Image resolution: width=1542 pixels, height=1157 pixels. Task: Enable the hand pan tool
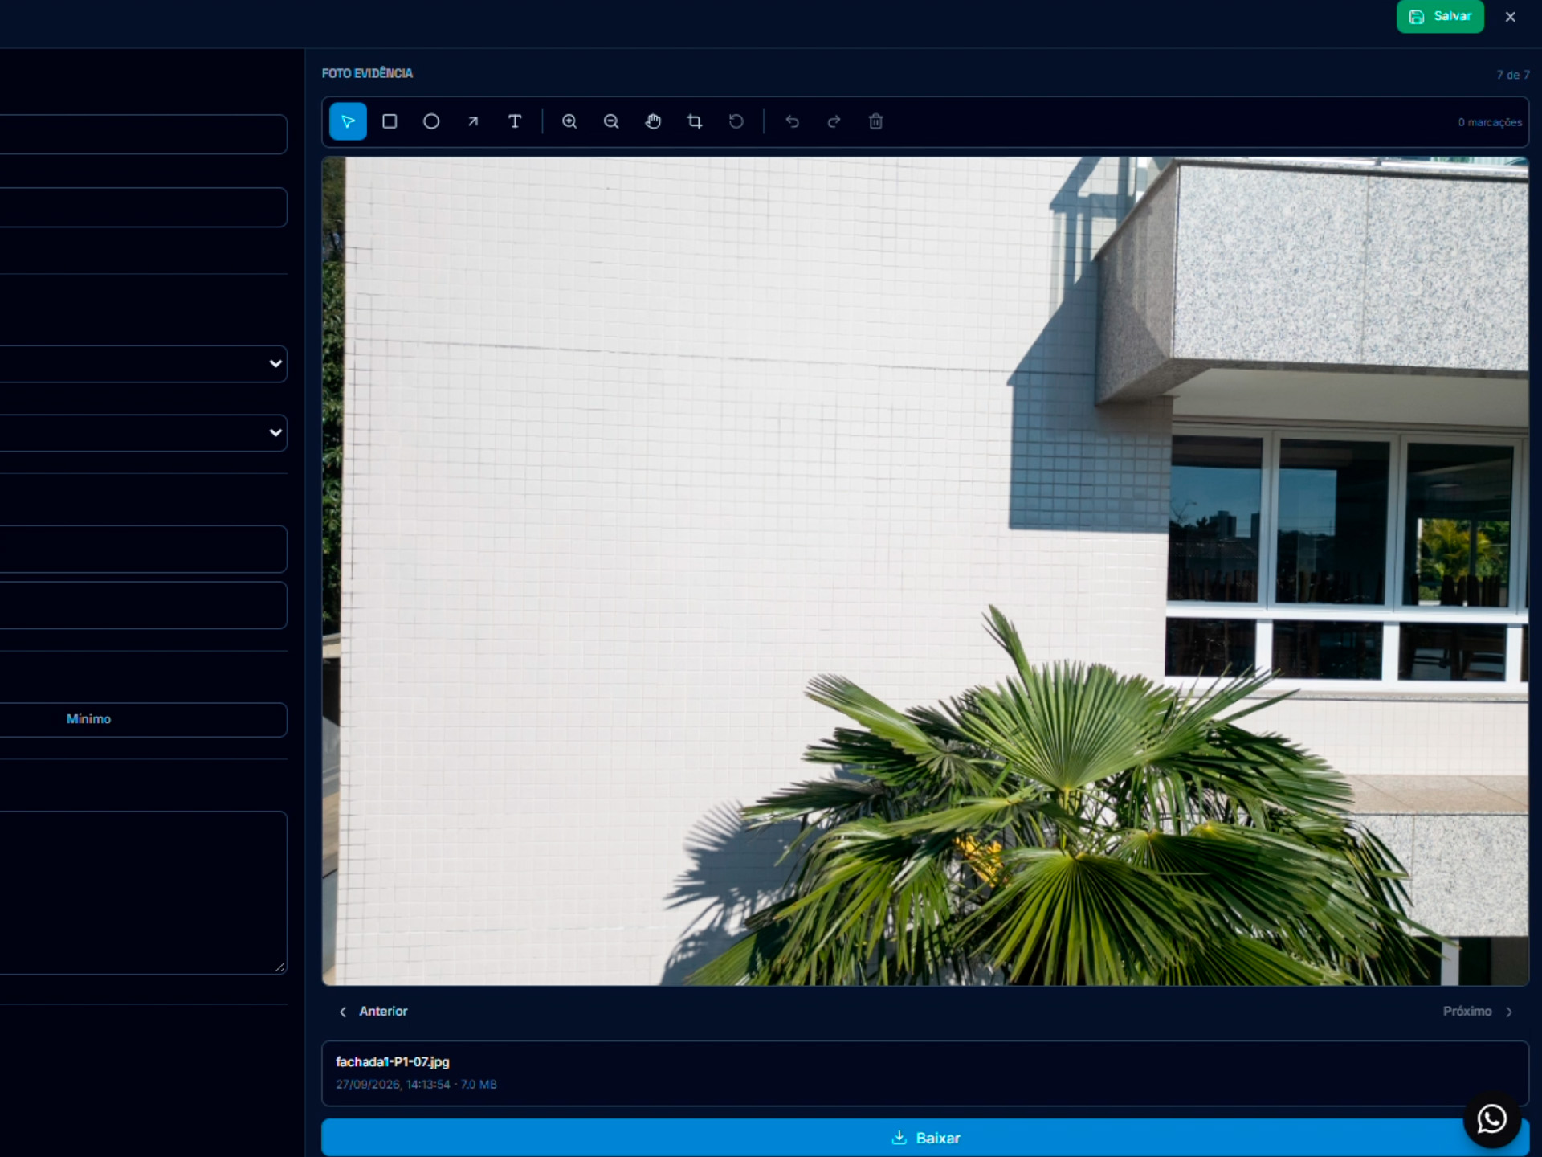[x=653, y=121]
